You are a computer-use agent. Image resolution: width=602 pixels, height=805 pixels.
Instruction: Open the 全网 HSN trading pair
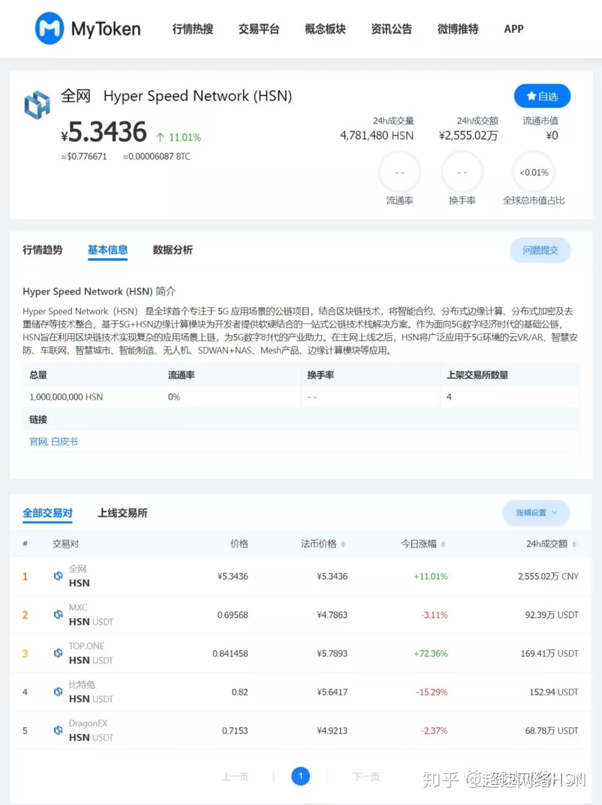click(x=79, y=576)
